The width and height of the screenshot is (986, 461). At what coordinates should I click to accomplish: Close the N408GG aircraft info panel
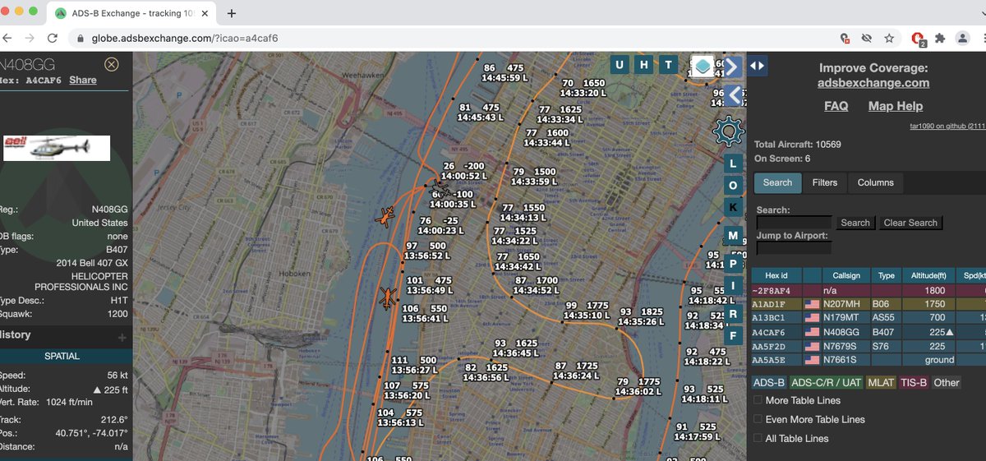(x=112, y=64)
